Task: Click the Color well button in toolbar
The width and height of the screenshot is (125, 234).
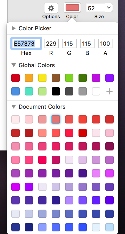Action: point(72,8)
